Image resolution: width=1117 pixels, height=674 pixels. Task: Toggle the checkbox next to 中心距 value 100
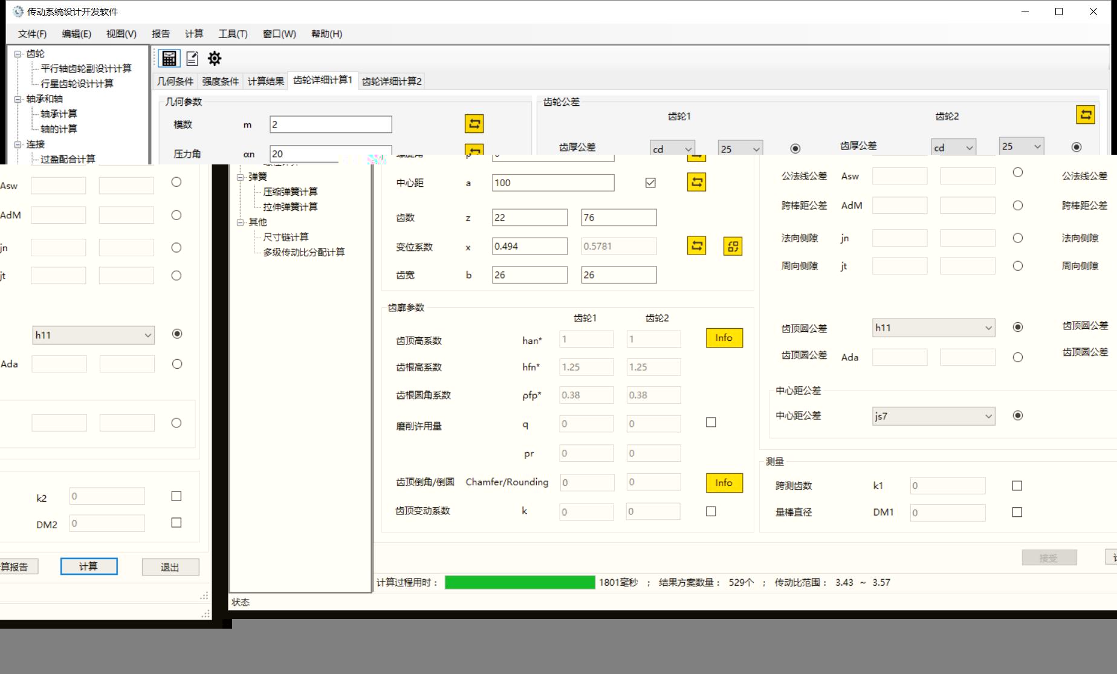point(650,183)
